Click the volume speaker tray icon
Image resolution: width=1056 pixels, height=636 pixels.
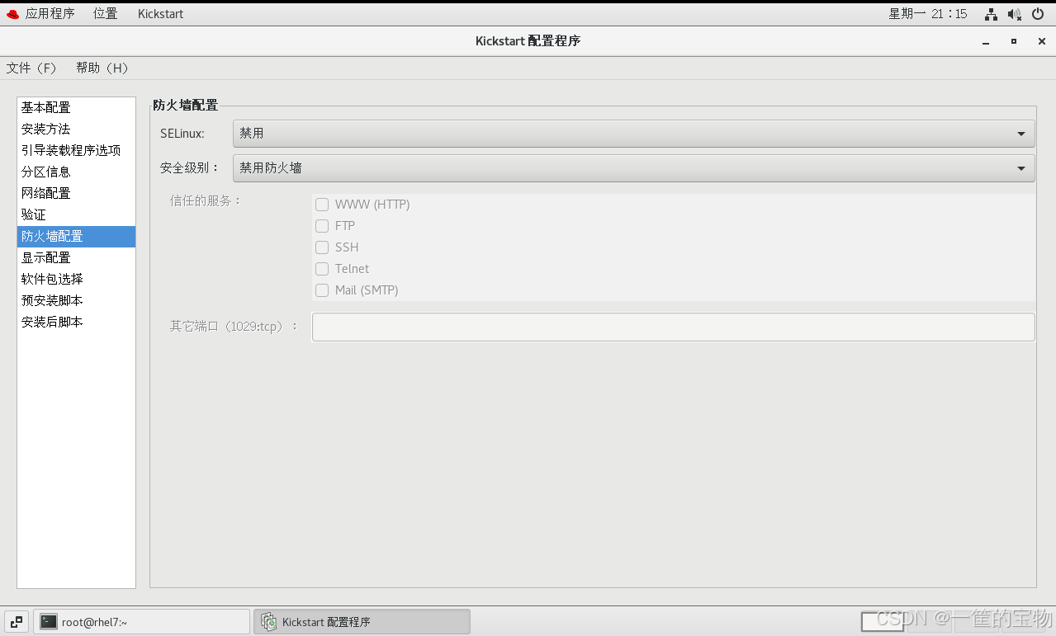1015,14
